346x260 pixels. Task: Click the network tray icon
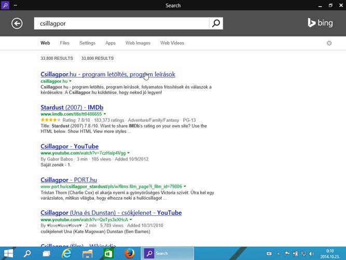tap(303, 254)
